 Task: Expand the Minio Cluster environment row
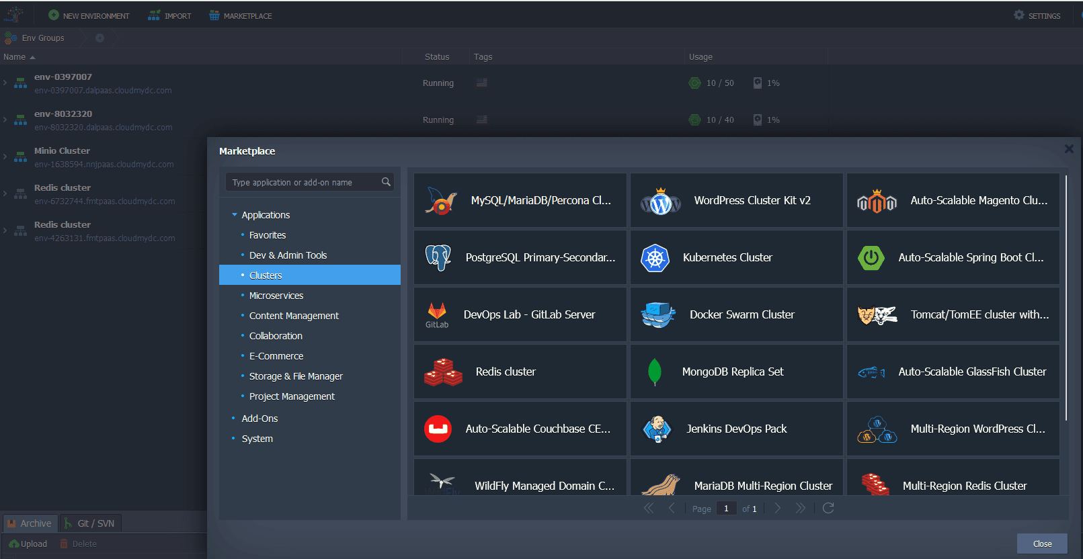pyautogui.click(x=5, y=157)
